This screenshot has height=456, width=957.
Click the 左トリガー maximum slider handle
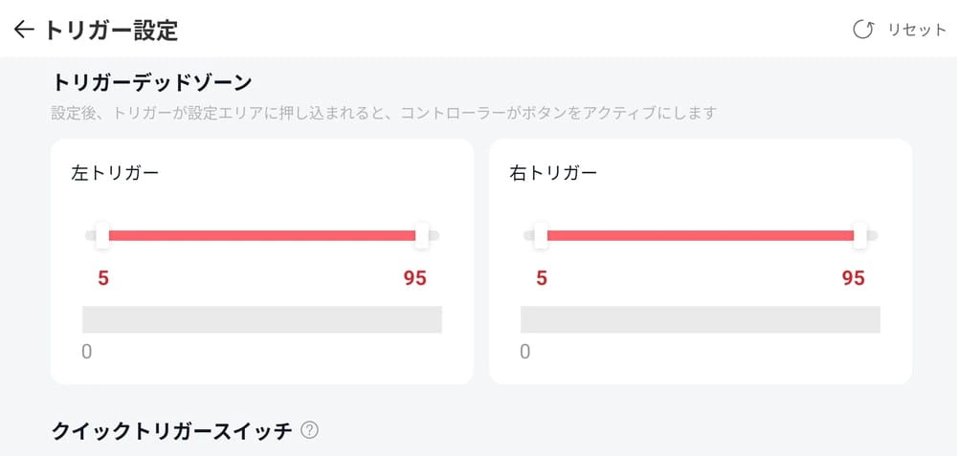click(x=421, y=235)
